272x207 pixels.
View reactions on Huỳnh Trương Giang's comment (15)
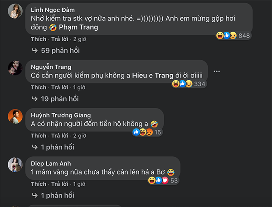[147, 132]
